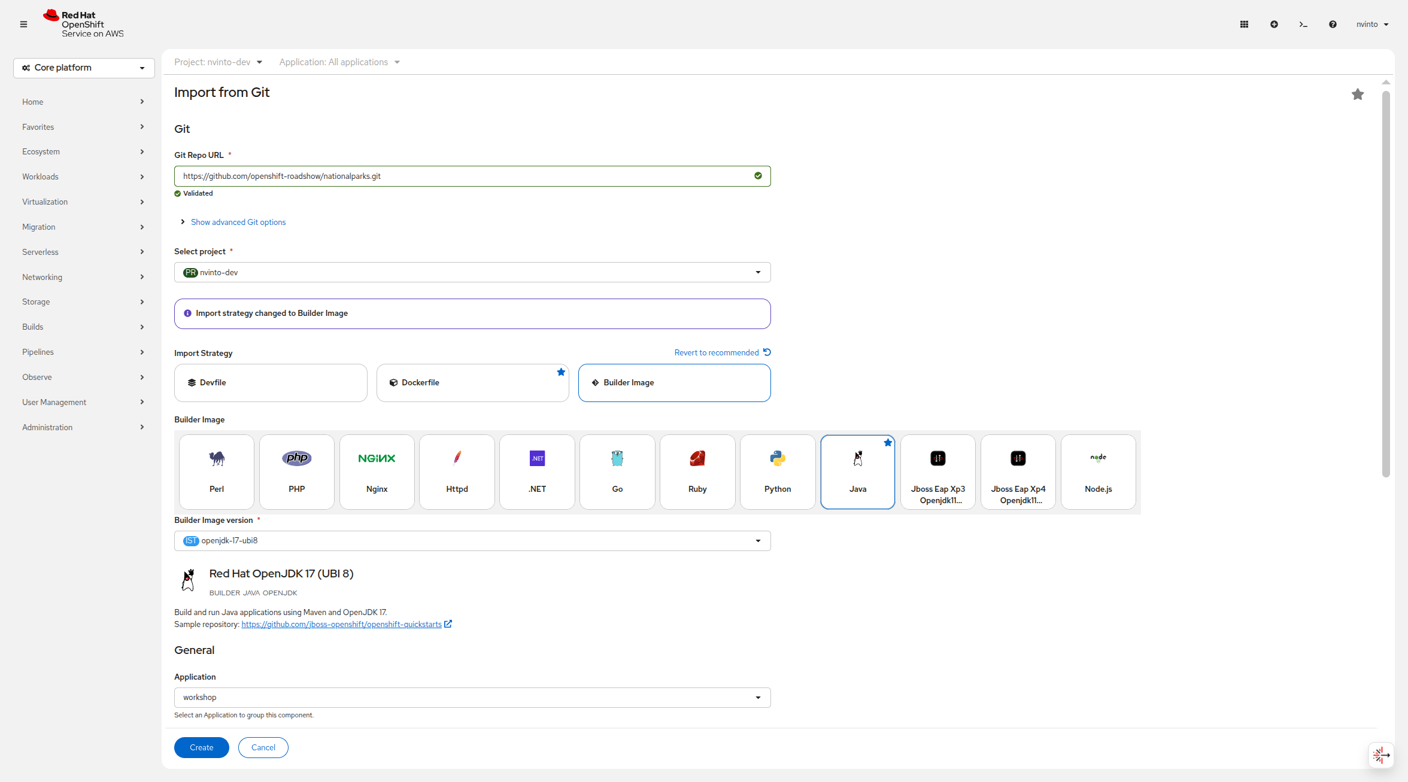Expand the Favorites navigation section

click(83, 127)
